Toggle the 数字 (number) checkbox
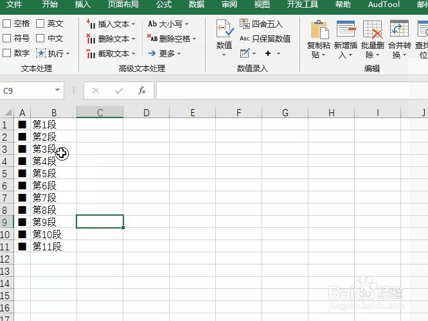The height and width of the screenshot is (321, 428). tap(7, 53)
